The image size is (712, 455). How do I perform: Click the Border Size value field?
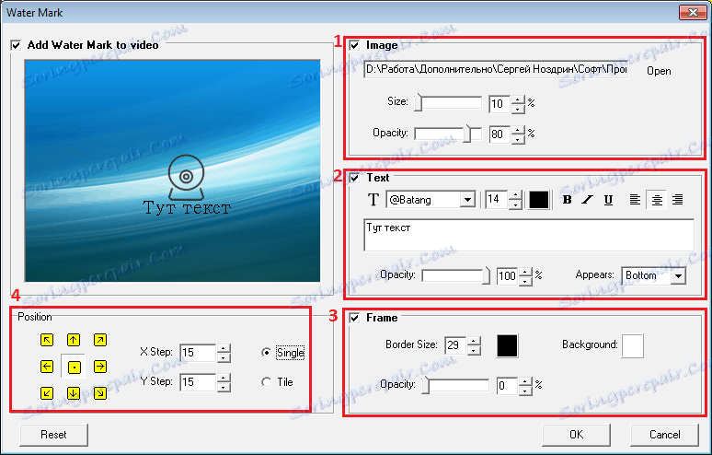pyautogui.click(x=455, y=346)
